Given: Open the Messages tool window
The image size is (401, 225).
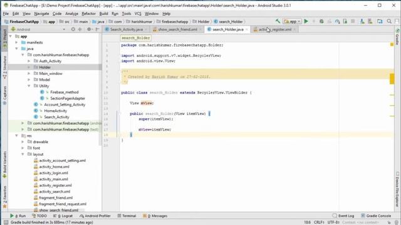Looking at the screenshot, I should 155,216.
